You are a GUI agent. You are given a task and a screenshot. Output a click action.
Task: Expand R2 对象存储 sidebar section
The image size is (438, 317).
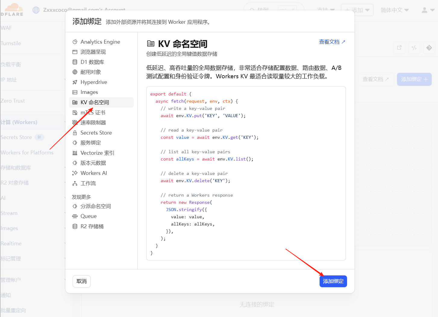tap(33, 183)
